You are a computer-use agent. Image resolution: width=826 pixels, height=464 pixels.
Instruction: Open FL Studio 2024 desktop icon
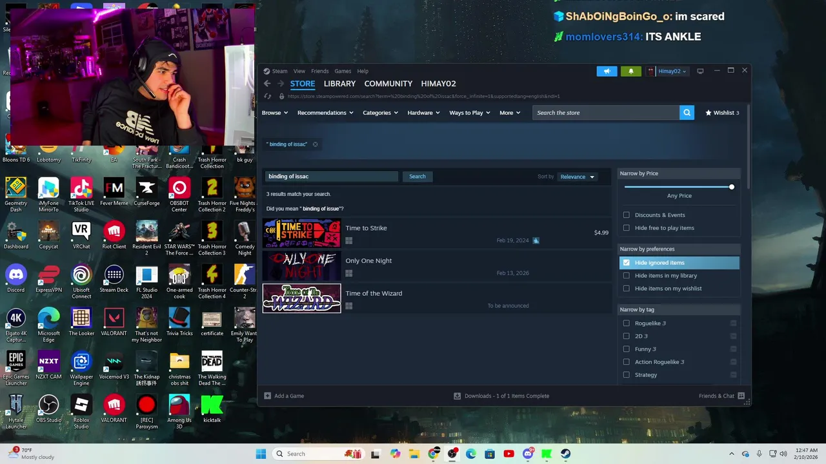[x=146, y=282]
